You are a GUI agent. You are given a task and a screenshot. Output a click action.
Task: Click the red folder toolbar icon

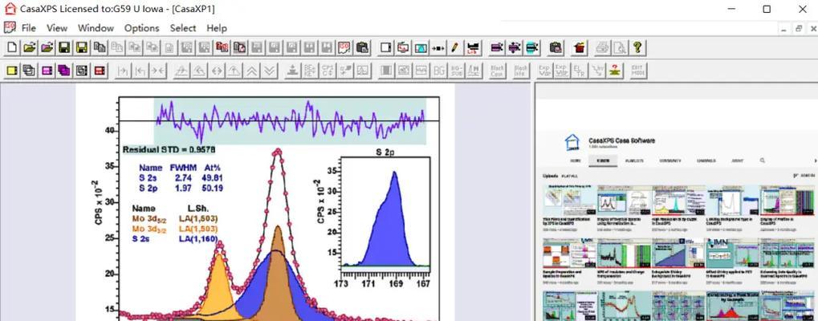point(579,48)
